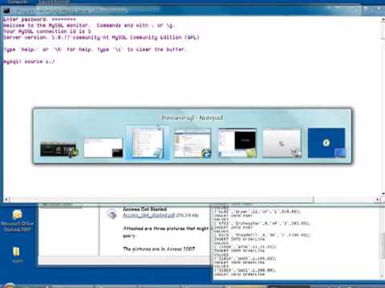The width and height of the screenshot is (385, 288).
Task: Select the folder icon below Outlook on desktop
Action: 17,254
